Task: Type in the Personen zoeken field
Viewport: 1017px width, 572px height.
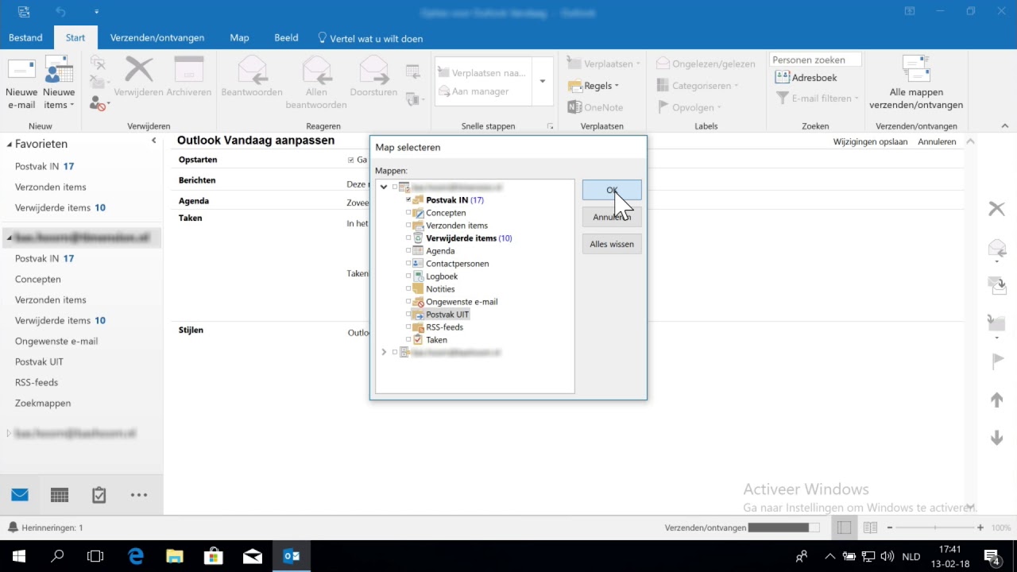Action: pyautogui.click(x=816, y=60)
